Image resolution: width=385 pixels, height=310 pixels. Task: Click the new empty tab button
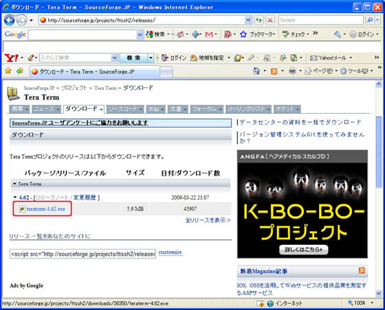(x=166, y=72)
